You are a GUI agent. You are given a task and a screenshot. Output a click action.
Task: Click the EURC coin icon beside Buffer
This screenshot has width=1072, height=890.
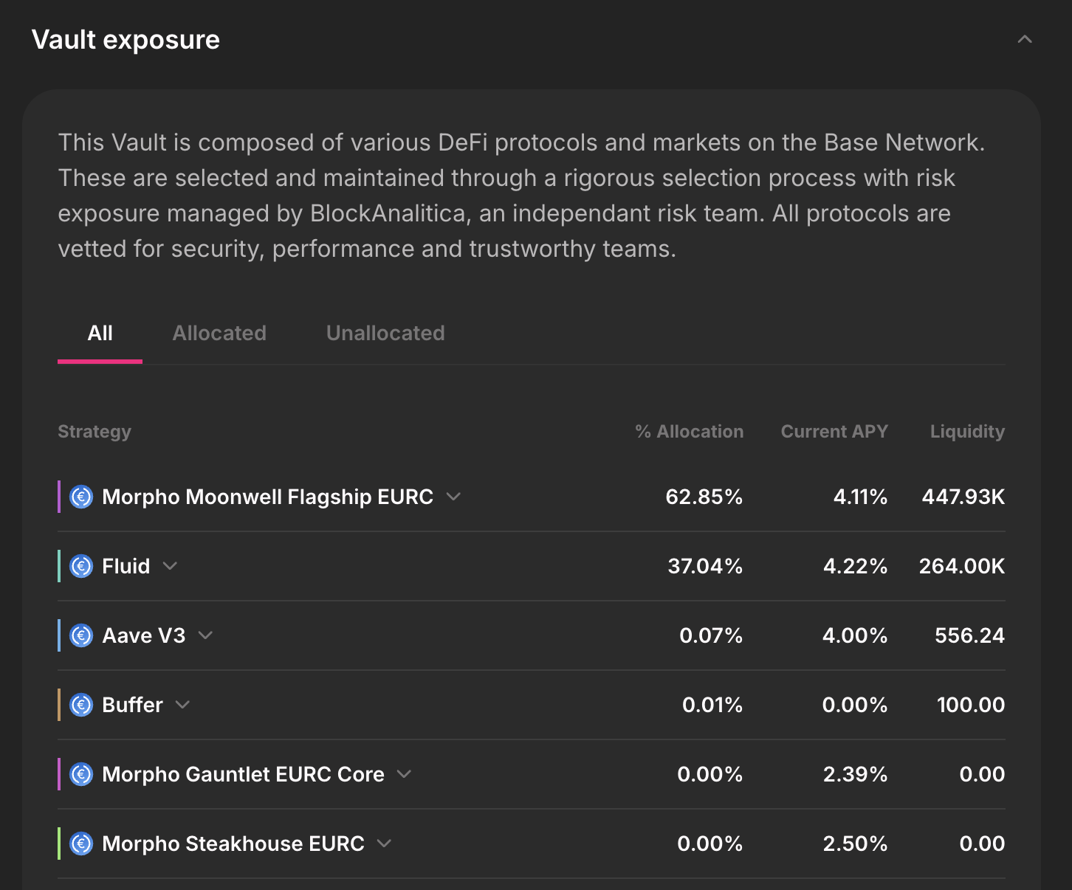pyautogui.click(x=81, y=705)
